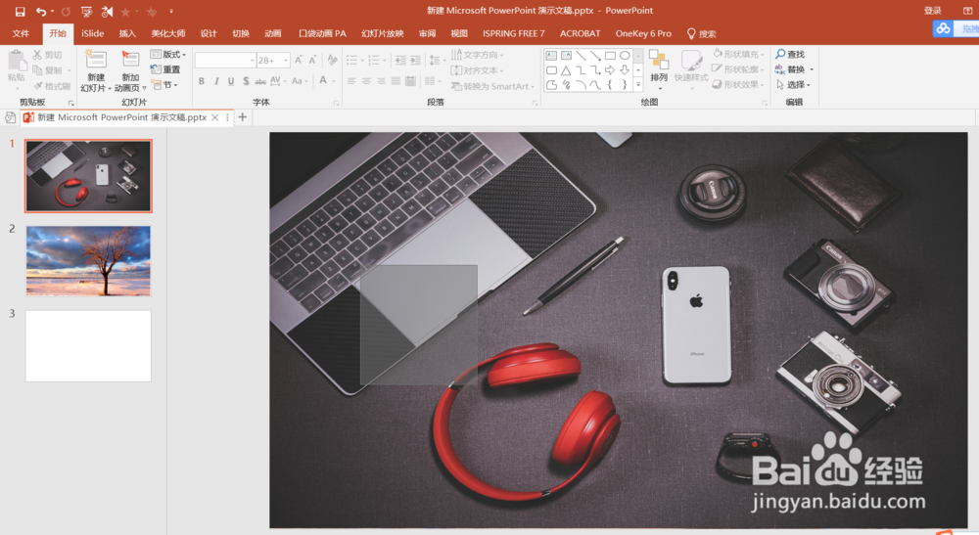Click the 新建幻灯片 icon
Image resolution: width=979 pixels, height=535 pixels.
[x=96, y=60]
